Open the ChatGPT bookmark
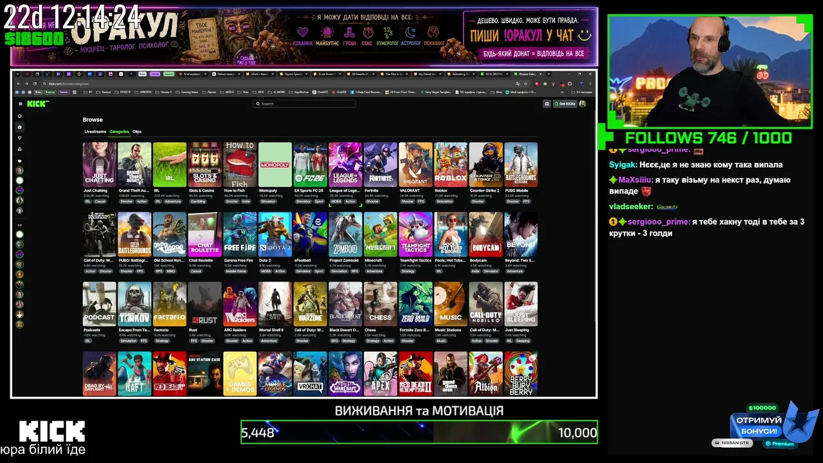Viewport: 823px width, 463px height. (321, 92)
